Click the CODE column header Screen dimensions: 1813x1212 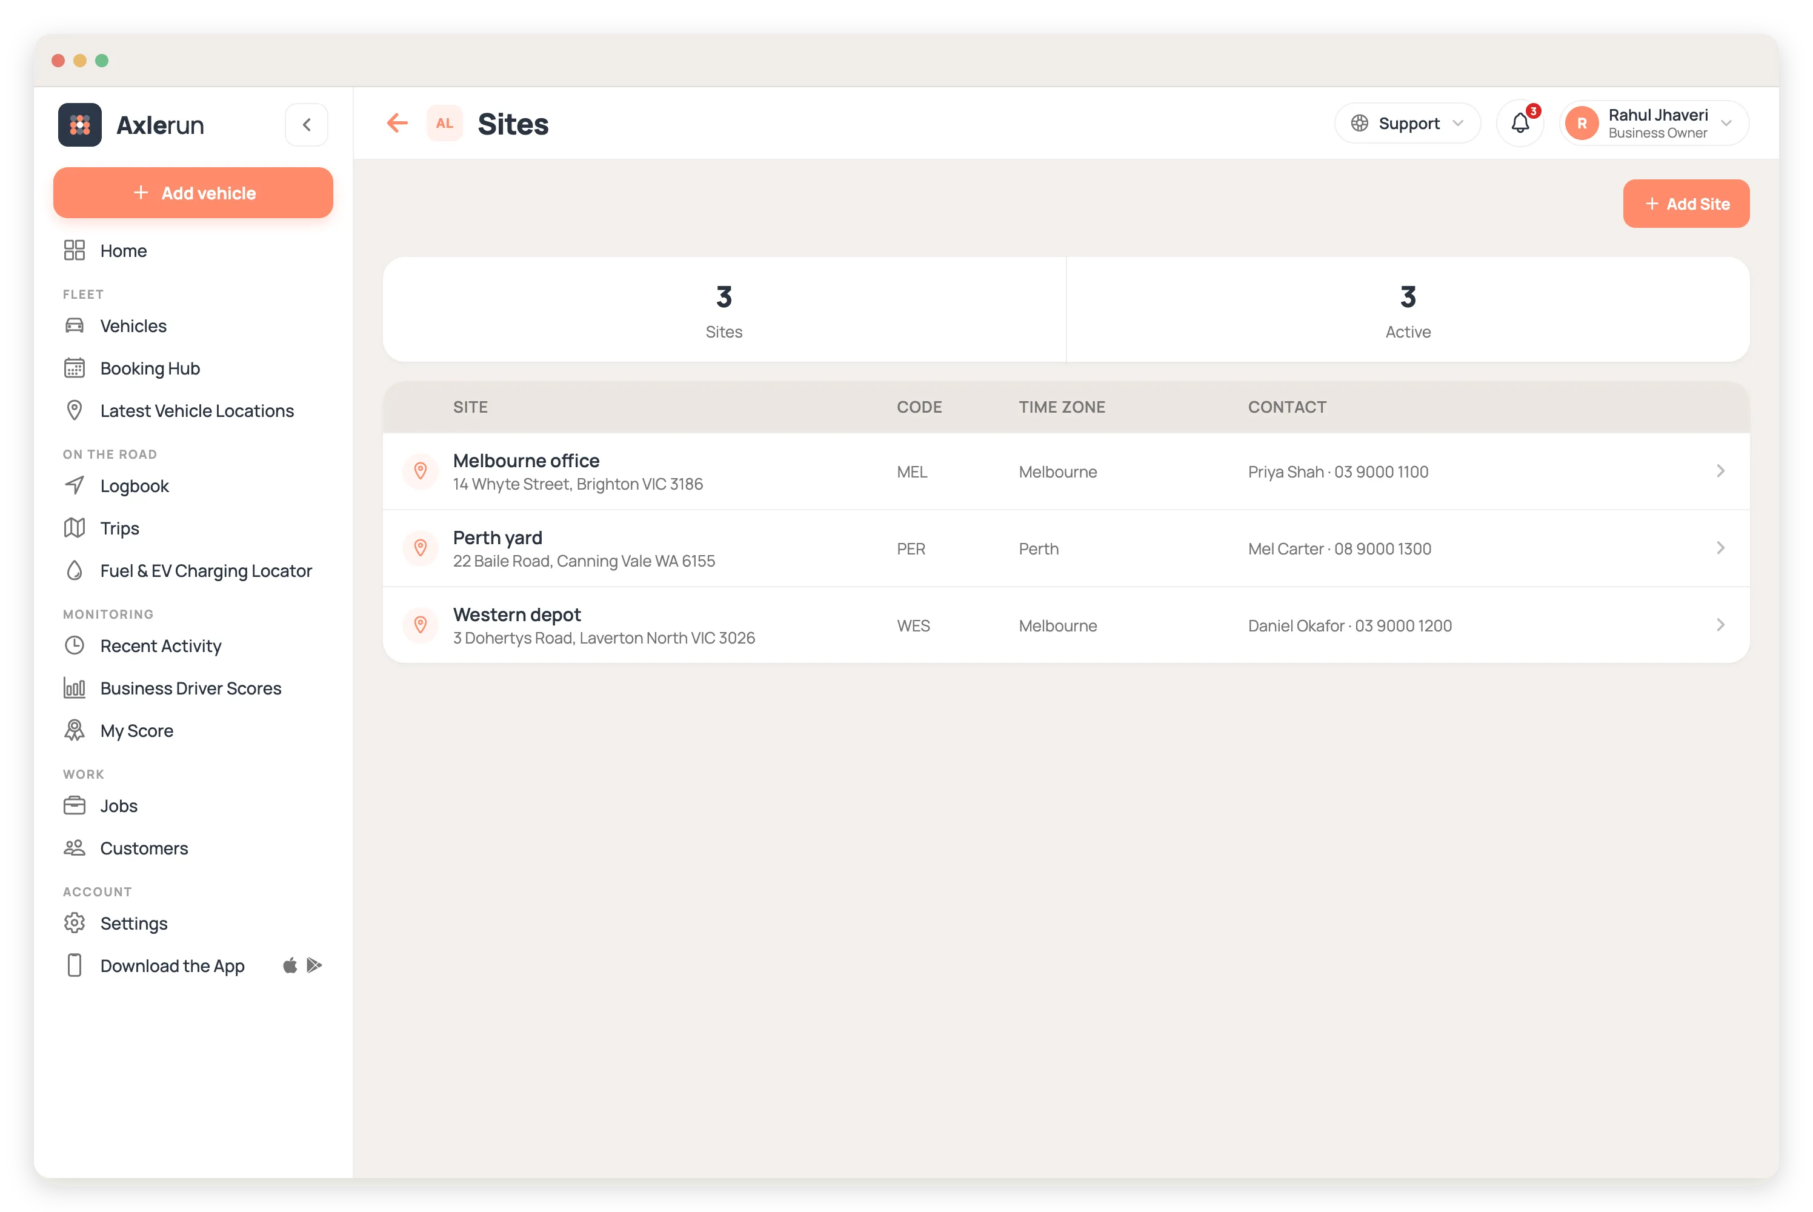point(919,407)
